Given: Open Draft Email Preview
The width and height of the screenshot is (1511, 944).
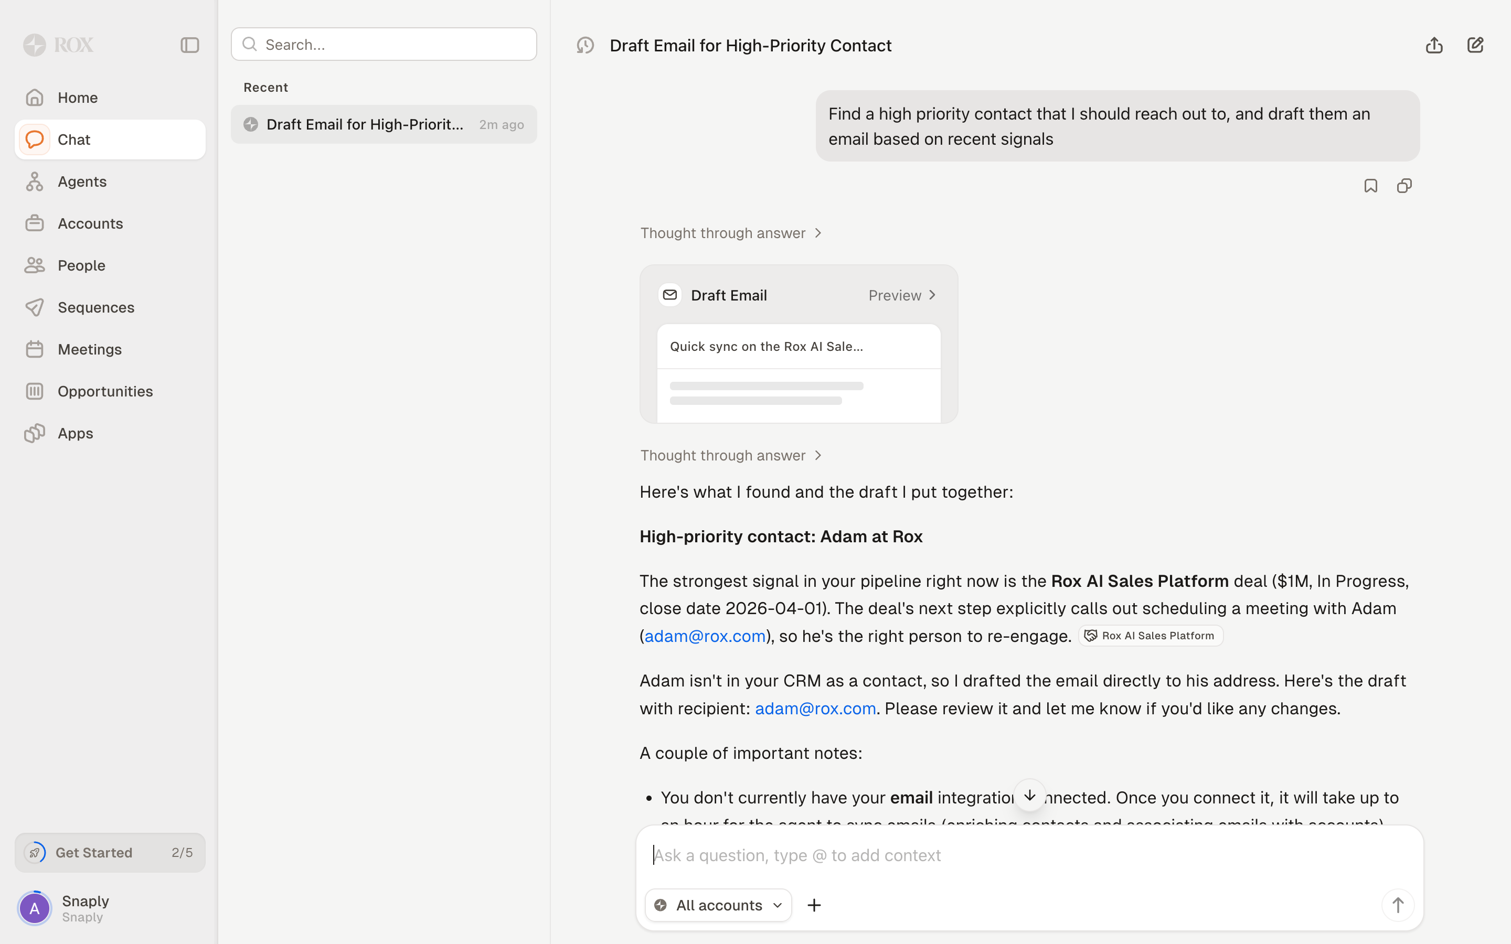Looking at the screenshot, I should pos(903,295).
